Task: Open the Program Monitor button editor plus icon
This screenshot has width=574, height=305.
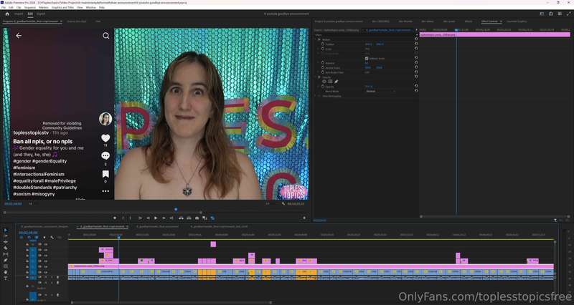Action: click(304, 218)
